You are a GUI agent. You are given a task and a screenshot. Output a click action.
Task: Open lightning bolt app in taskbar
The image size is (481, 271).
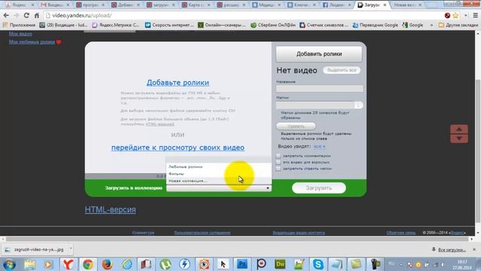point(185,264)
